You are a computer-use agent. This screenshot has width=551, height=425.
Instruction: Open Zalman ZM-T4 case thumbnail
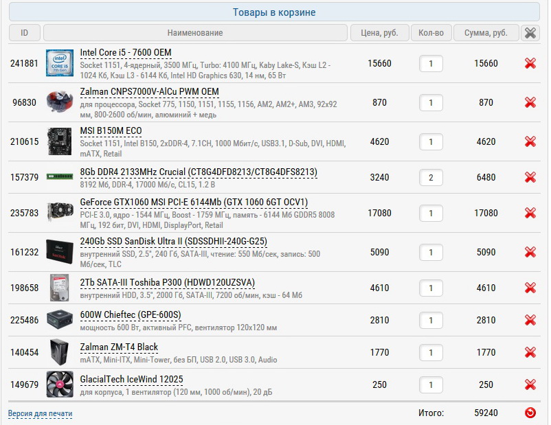59,352
